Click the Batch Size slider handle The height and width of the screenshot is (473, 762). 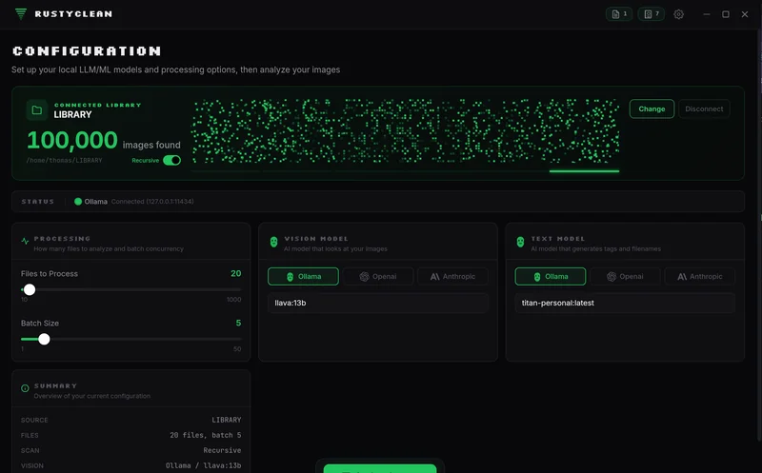[44, 339]
